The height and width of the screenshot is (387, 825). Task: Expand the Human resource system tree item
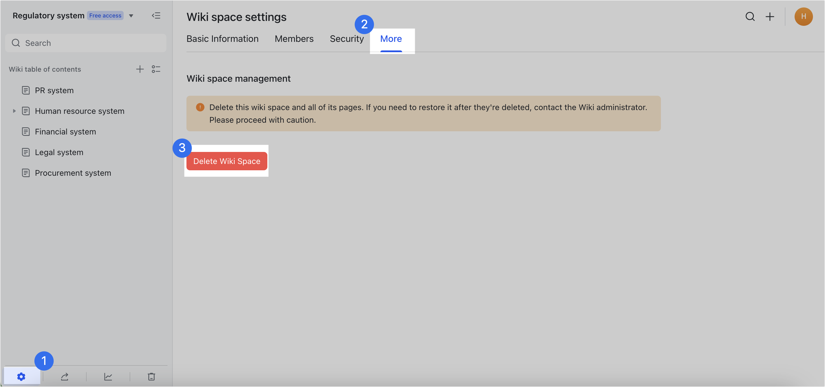click(x=14, y=111)
